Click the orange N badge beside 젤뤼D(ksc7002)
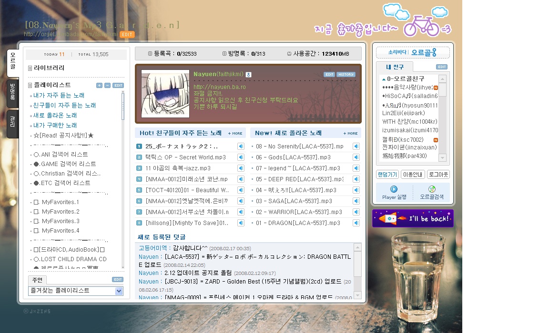Screen dimensions: 539x333 point(436,140)
